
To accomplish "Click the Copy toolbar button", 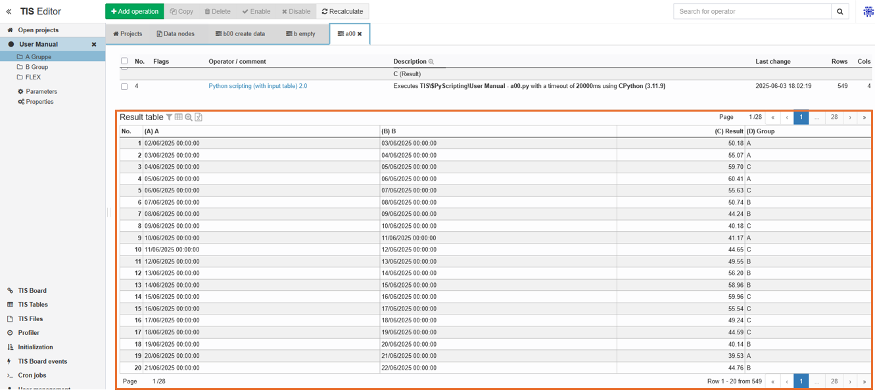I will [x=181, y=11].
